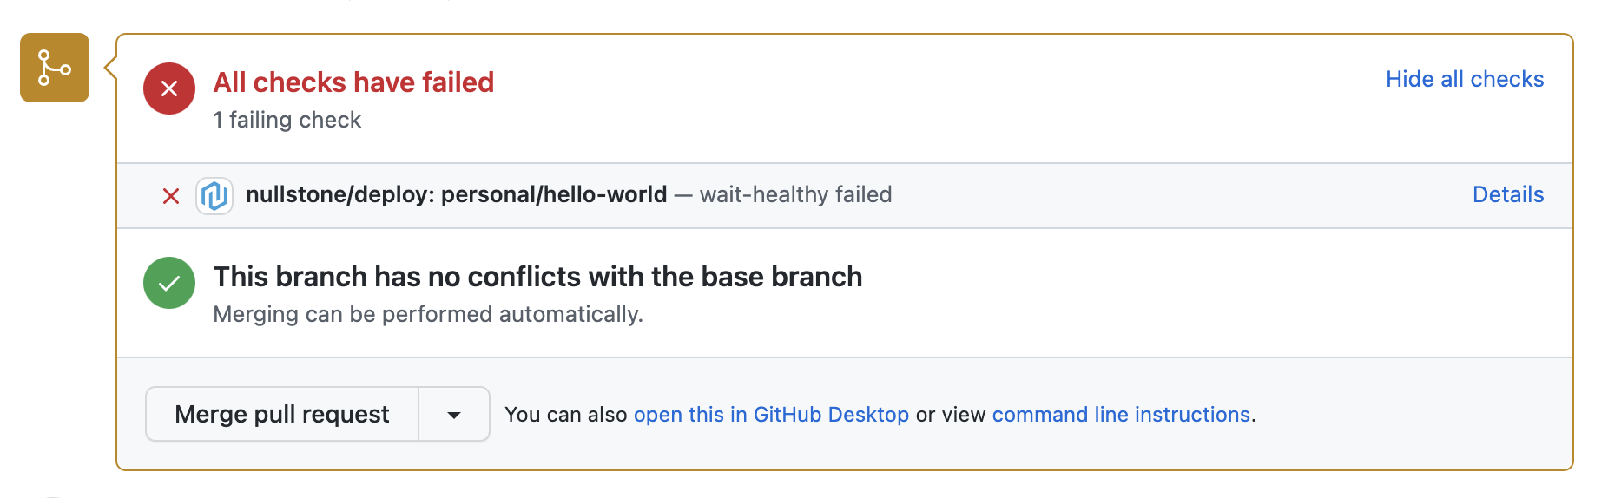Open the merge method dropdown arrow
Screen dimensions: 1608x498
pyautogui.click(x=454, y=415)
